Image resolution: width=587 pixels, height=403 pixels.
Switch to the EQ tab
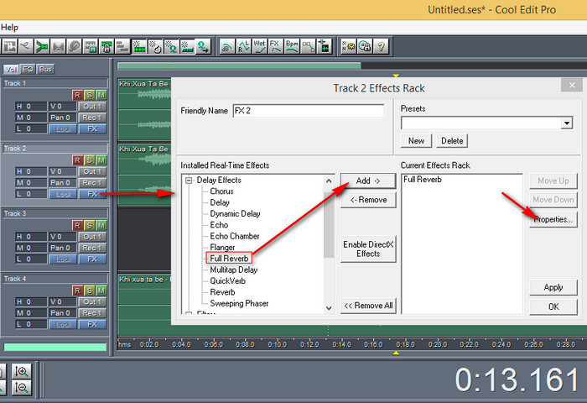pyautogui.click(x=28, y=69)
